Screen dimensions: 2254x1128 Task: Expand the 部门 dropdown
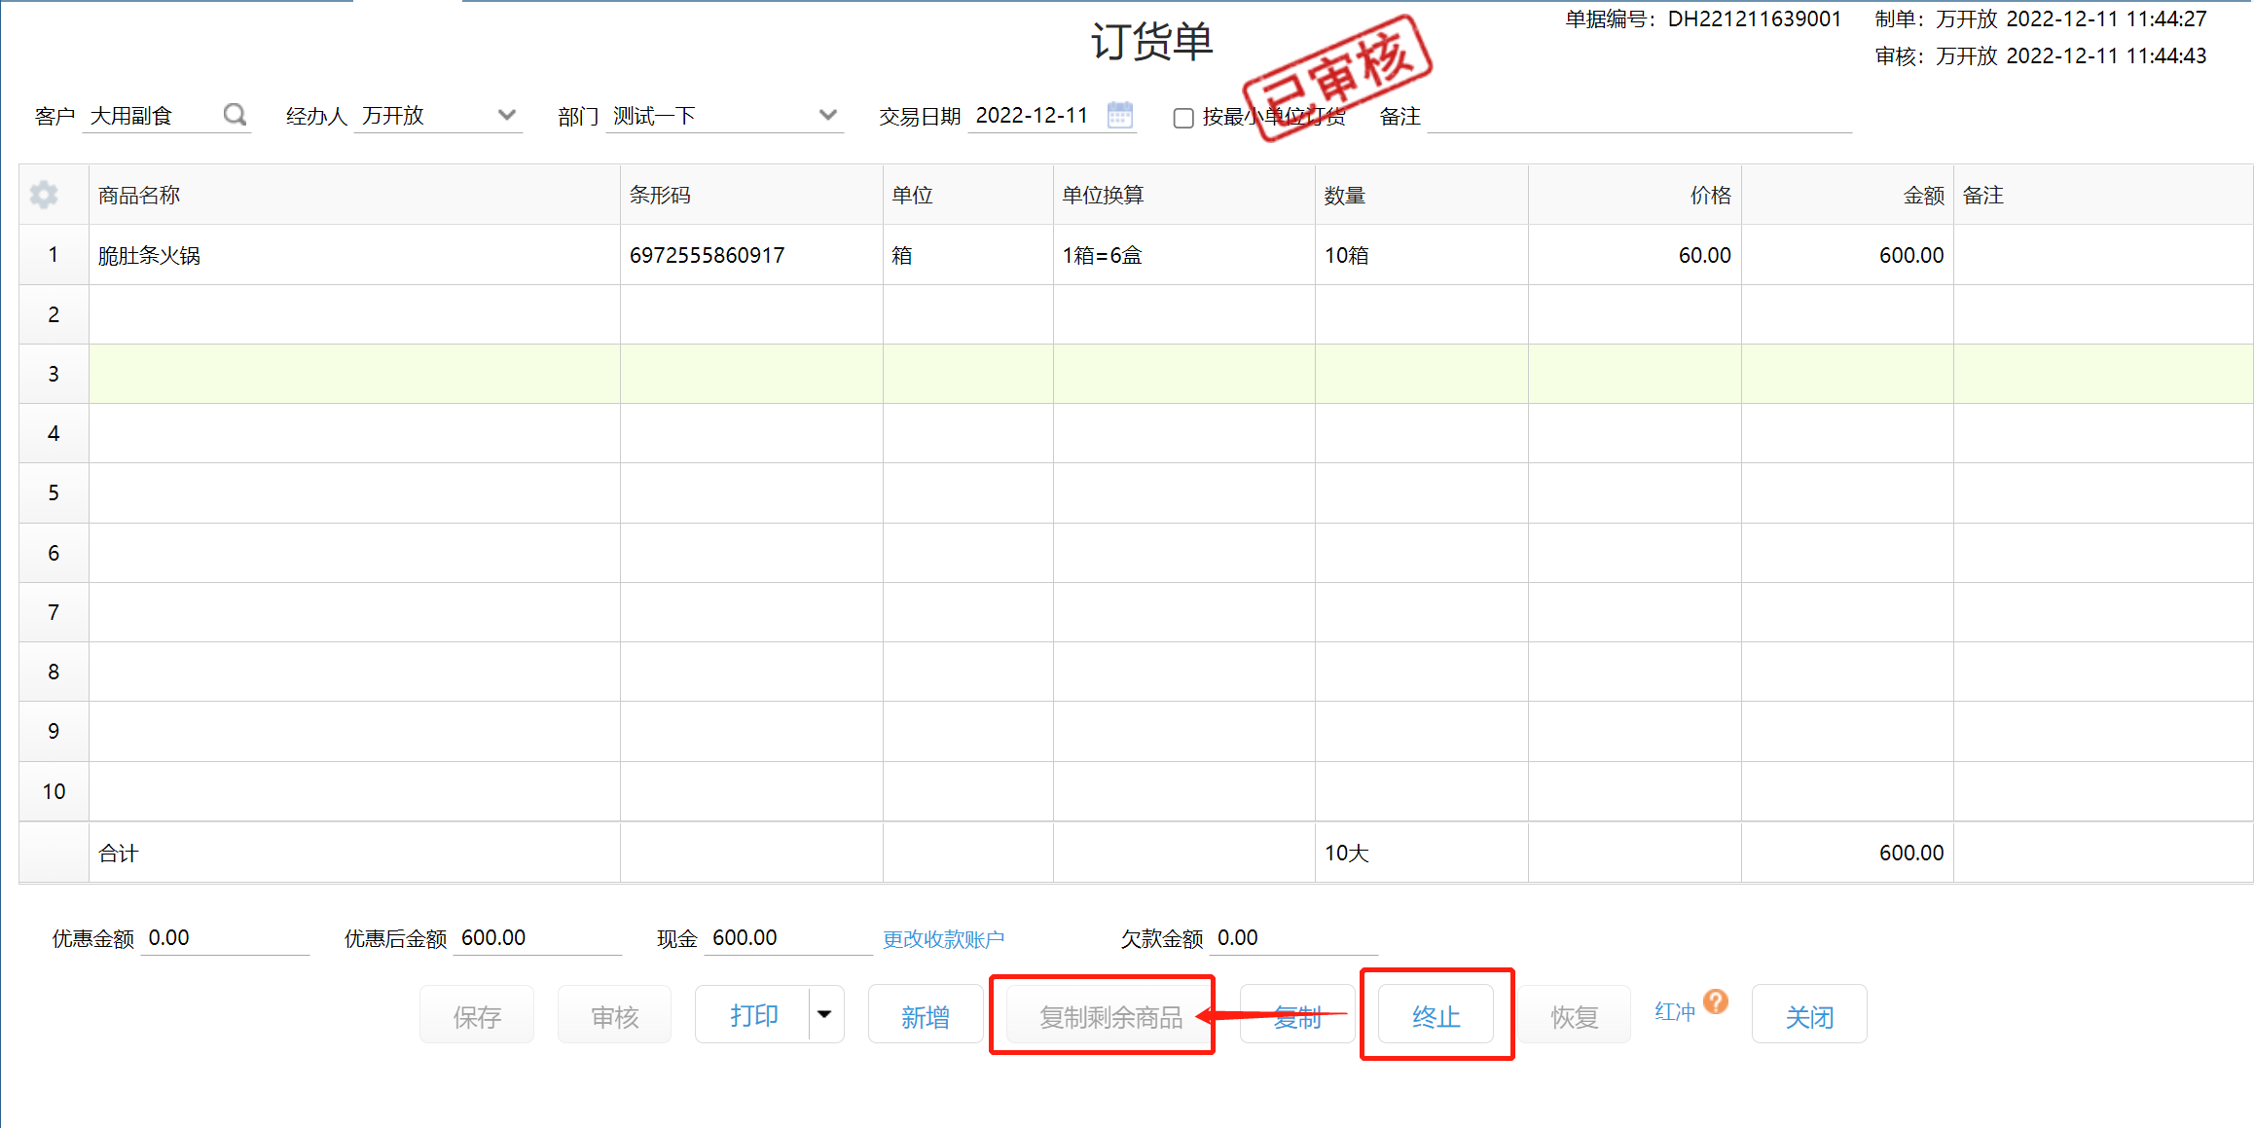coord(828,115)
